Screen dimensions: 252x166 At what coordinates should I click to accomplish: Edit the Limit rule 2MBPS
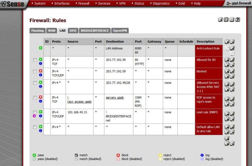coord(232,114)
